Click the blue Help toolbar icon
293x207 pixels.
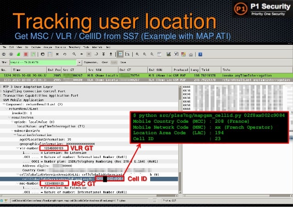pos(200,54)
